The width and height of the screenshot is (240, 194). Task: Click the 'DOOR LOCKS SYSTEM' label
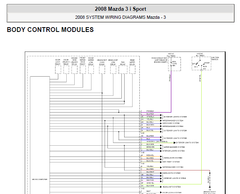tap(172, 192)
